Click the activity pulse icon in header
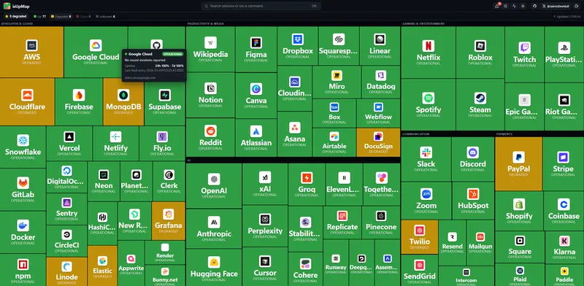This screenshot has height=286, width=584. click(515, 6)
